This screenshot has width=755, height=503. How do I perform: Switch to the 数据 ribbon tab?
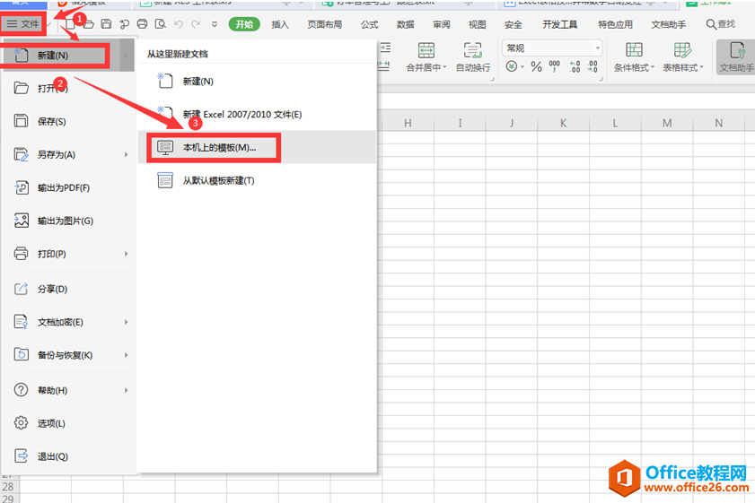406,24
